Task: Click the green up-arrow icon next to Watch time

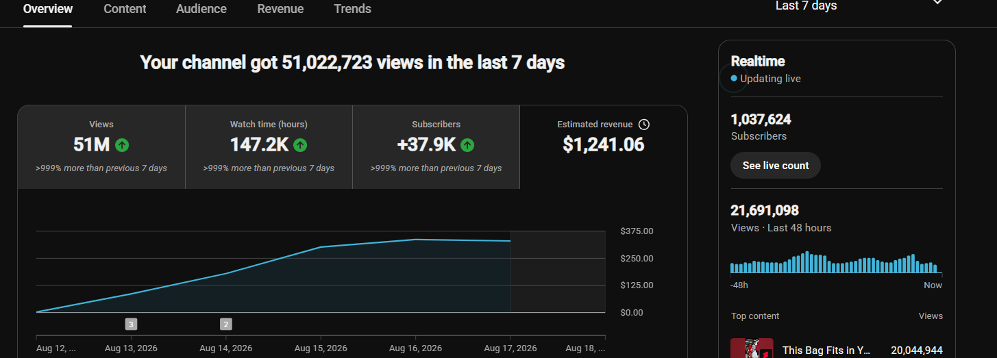Action: coord(300,145)
